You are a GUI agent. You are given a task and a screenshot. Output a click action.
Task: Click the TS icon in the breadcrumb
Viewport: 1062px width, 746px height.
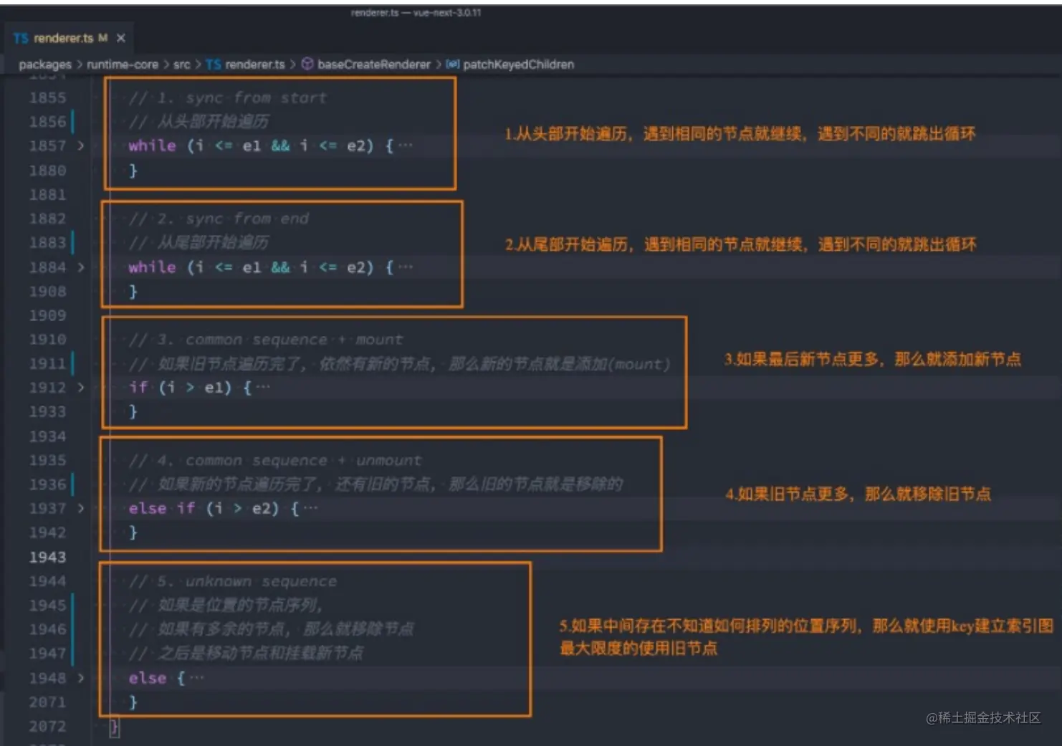point(213,64)
